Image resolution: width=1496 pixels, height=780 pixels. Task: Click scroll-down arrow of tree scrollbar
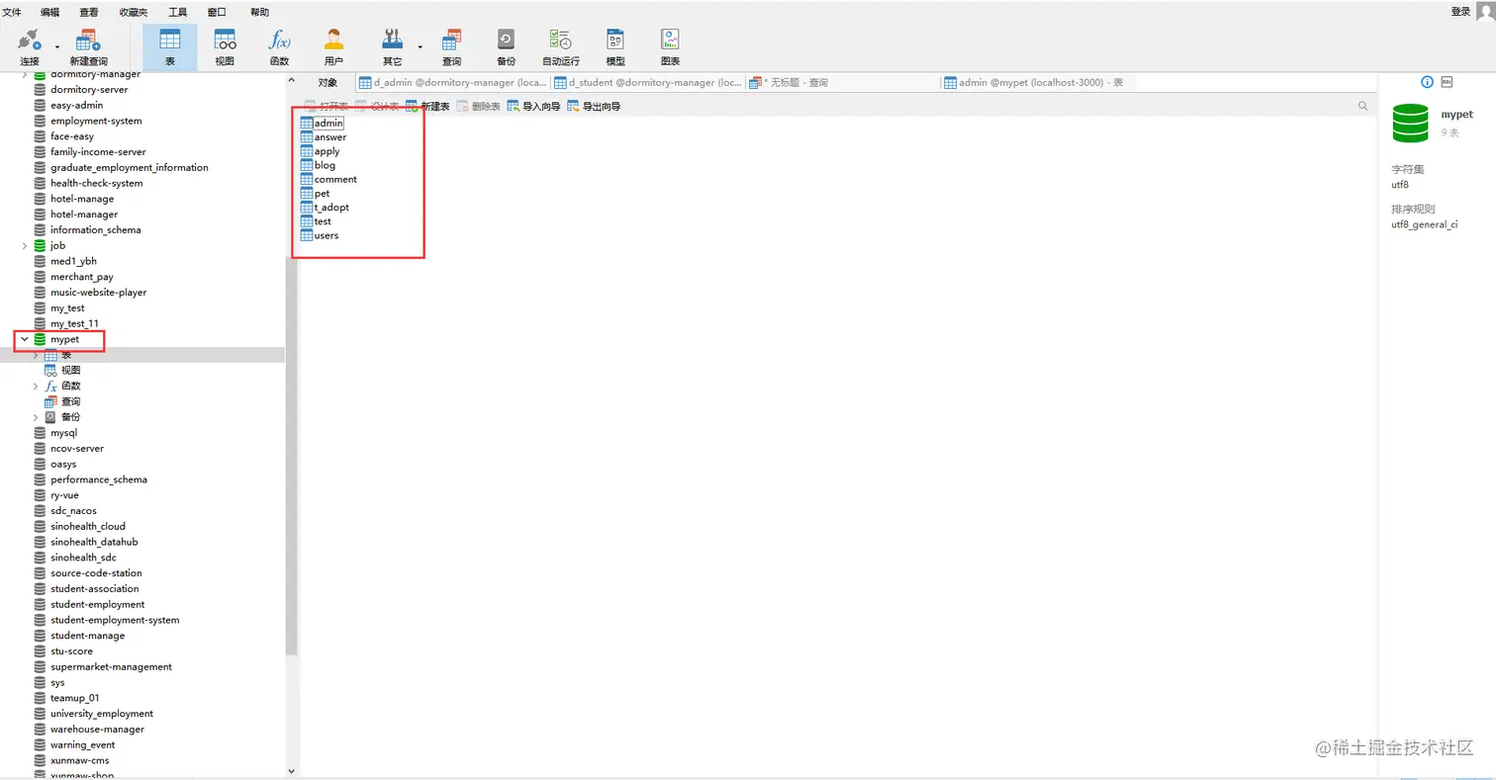point(291,770)
